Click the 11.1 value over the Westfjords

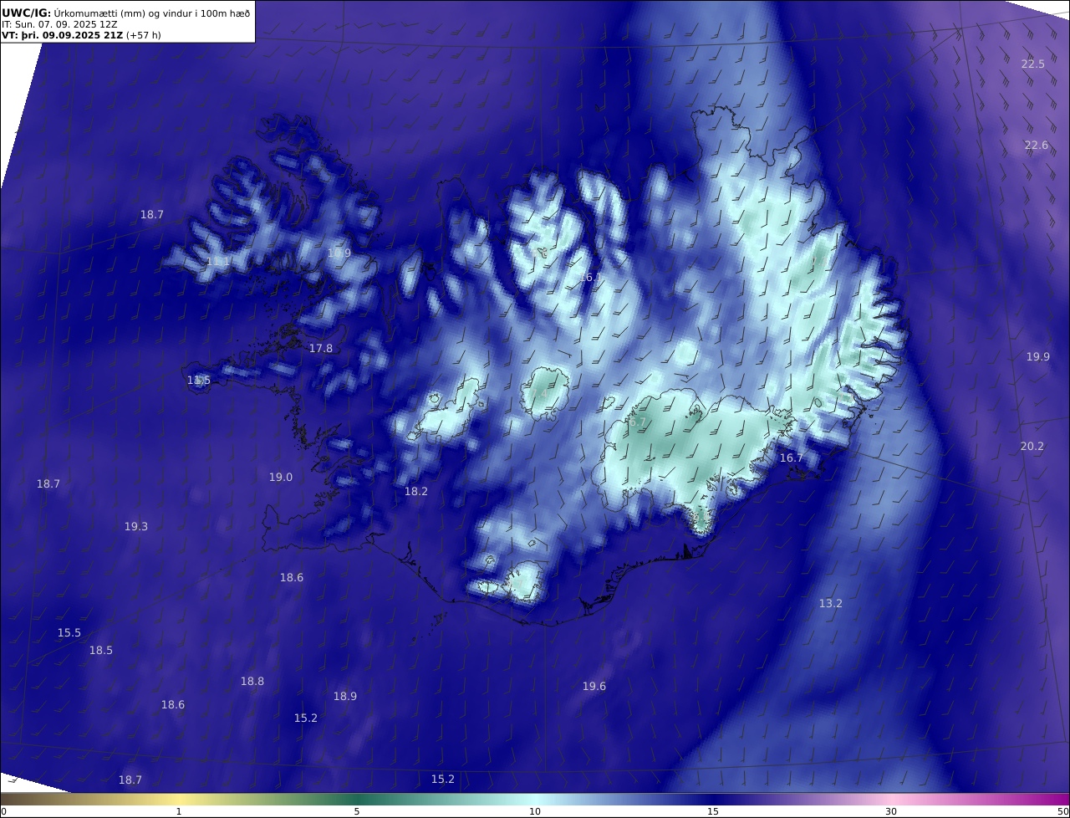click(x=218, y=262)
